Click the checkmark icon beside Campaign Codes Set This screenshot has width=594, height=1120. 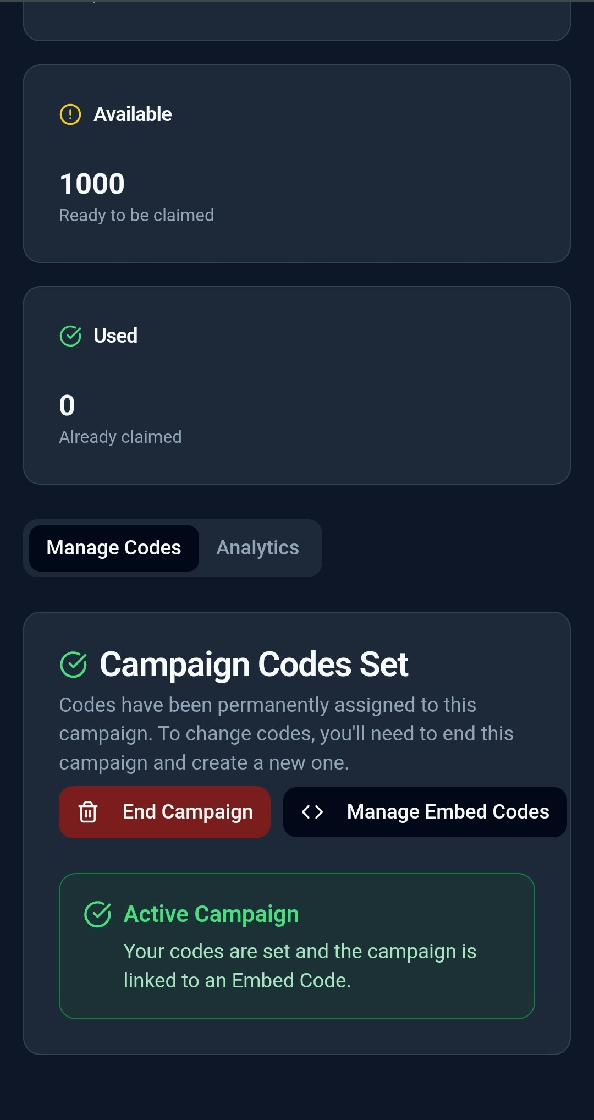(73, 665)
